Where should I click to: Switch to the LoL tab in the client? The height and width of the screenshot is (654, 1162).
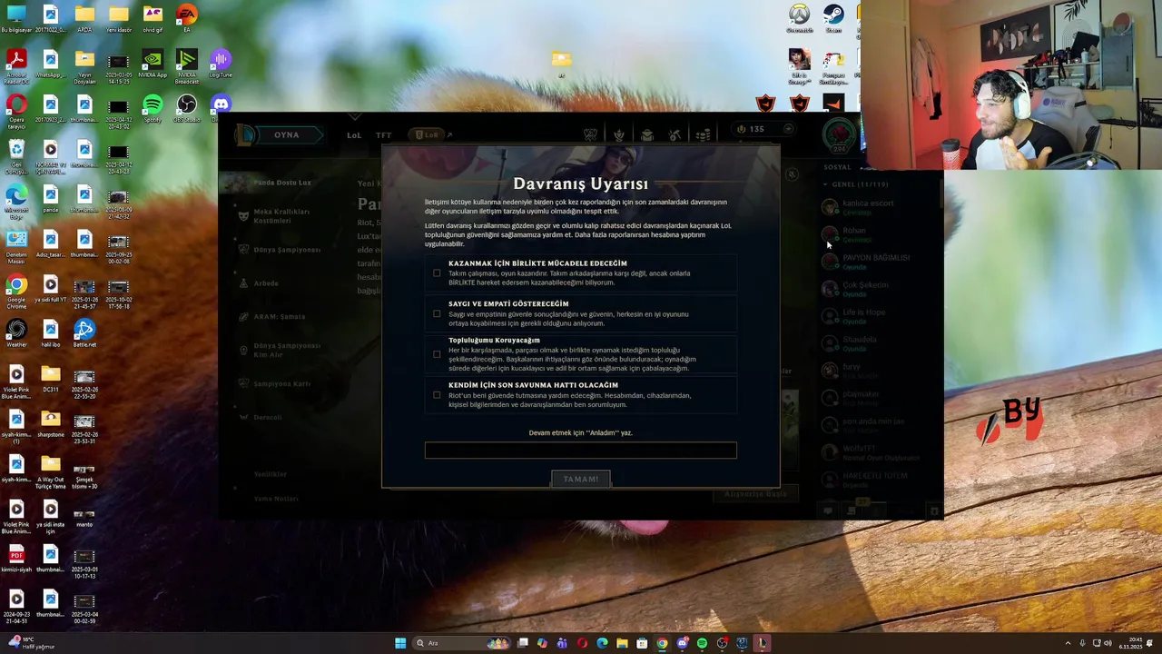[x=354, y=135]
